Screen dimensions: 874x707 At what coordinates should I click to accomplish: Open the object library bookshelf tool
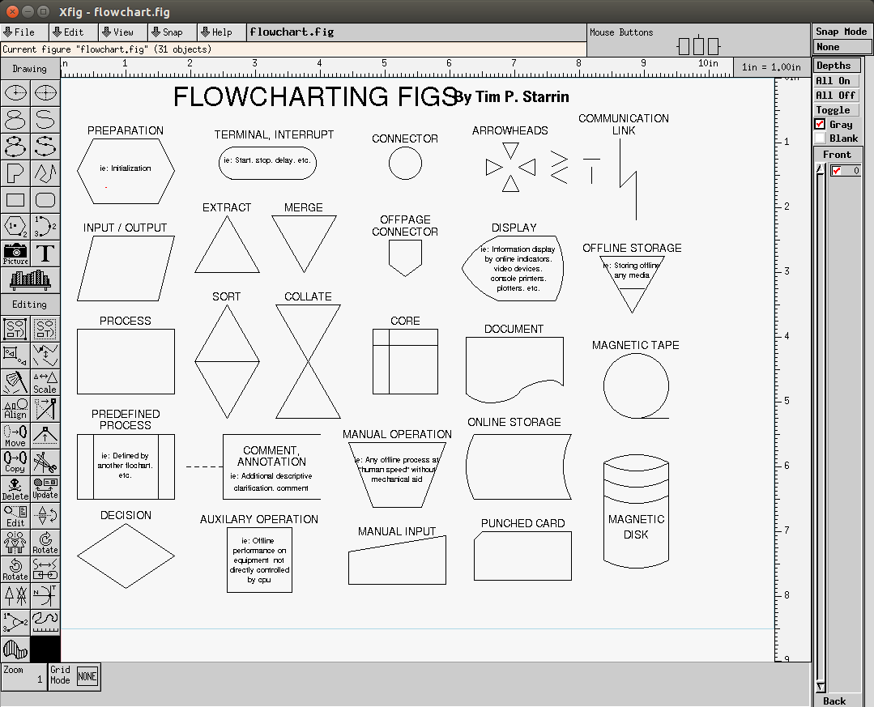tap(30, 279)
